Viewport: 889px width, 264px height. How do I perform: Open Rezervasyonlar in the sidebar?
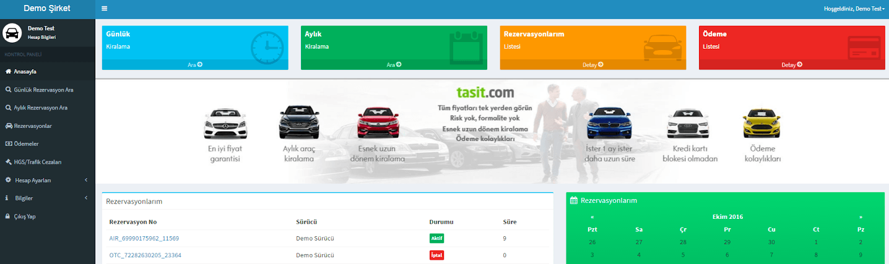pos(33,126)
